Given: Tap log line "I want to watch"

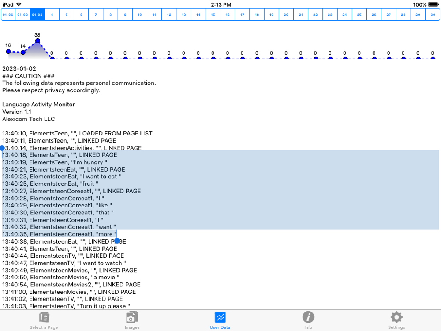Looking at the screenshot, I should pyautogui.click(x=64, y=263).
